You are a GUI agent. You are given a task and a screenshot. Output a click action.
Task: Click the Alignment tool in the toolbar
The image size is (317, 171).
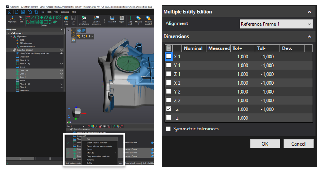click(12, 18)
